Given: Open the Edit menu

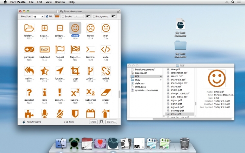Looking at the screenshot, I should pyautogui.click(x=39, y=2).
